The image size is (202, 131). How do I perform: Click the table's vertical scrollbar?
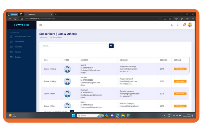point(189,65)
